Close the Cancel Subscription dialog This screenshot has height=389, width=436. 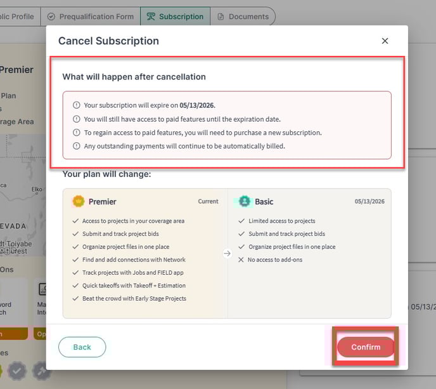tap(385, 41)
